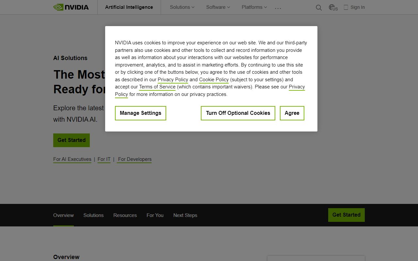Open cookie Manage Settings

pos(140,113)
